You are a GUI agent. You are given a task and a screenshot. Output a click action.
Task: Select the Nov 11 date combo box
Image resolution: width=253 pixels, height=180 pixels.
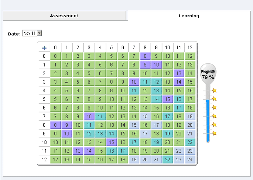(32, 33)
